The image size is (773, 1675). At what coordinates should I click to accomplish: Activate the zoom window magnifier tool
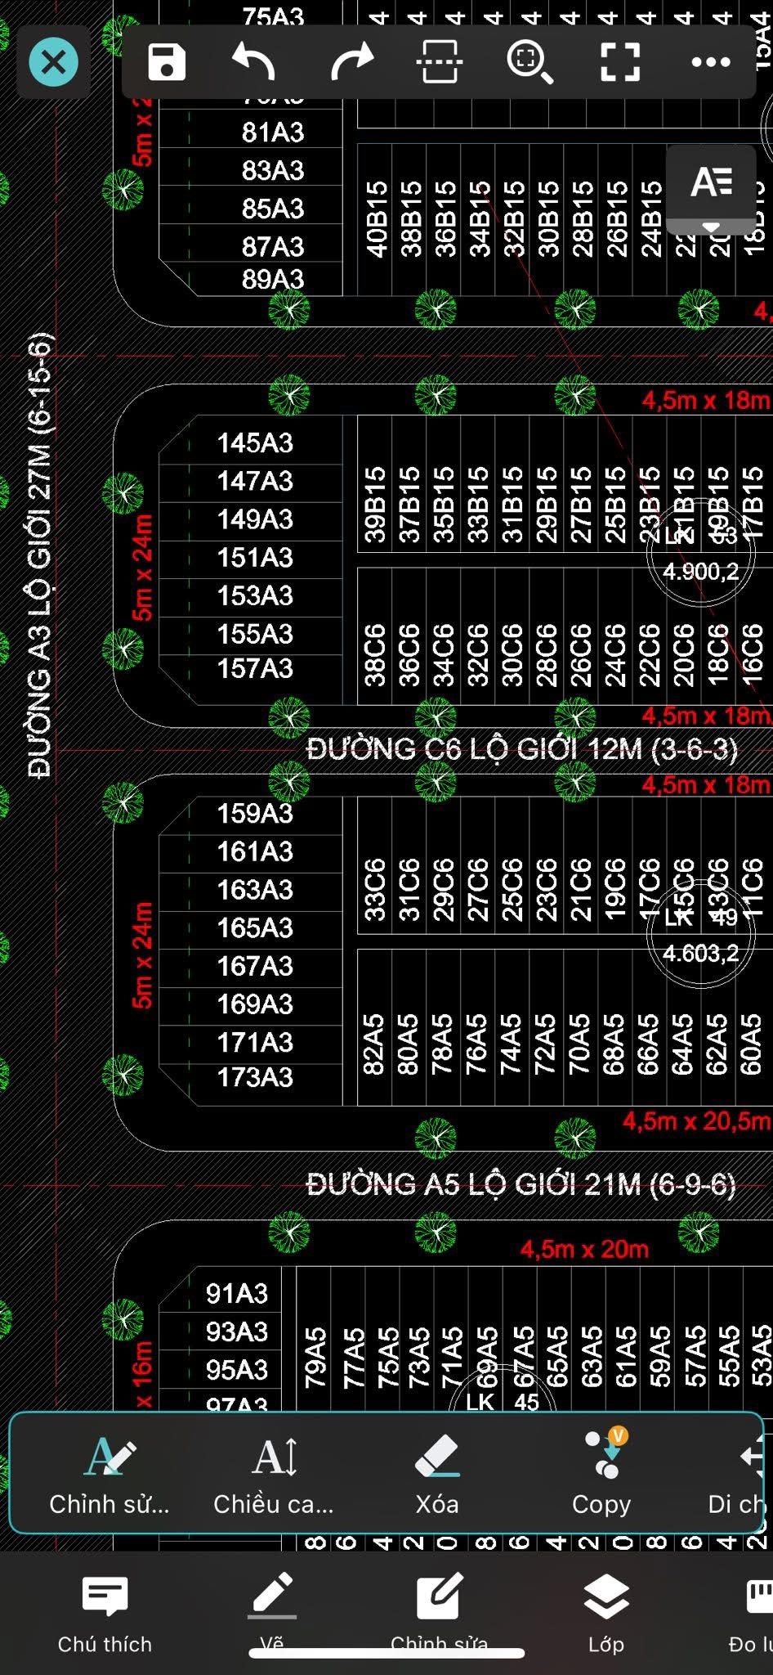point(529,62)
